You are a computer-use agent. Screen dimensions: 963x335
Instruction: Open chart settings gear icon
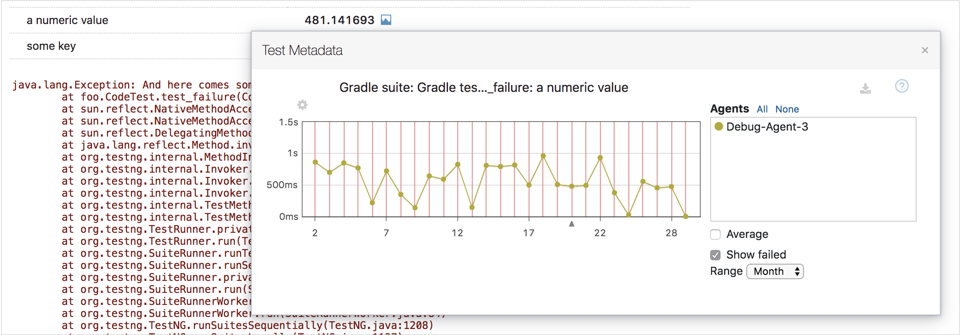coord(302,105)
